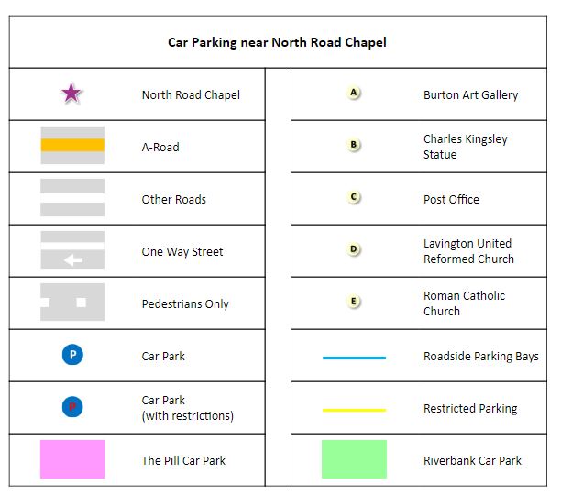Select marker A for Burton Art Gallery
Viewport: 561px width, 496px height.
[x=355, y=93]
